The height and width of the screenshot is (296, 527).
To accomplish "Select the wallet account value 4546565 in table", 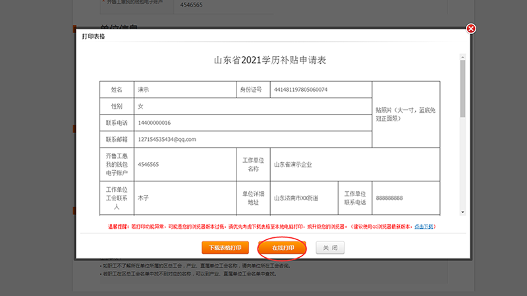I will coord(148,165).
